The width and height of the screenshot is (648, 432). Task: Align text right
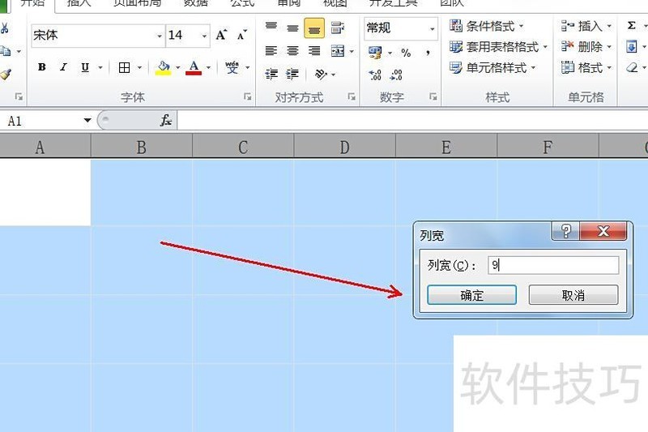pos(314,51)
